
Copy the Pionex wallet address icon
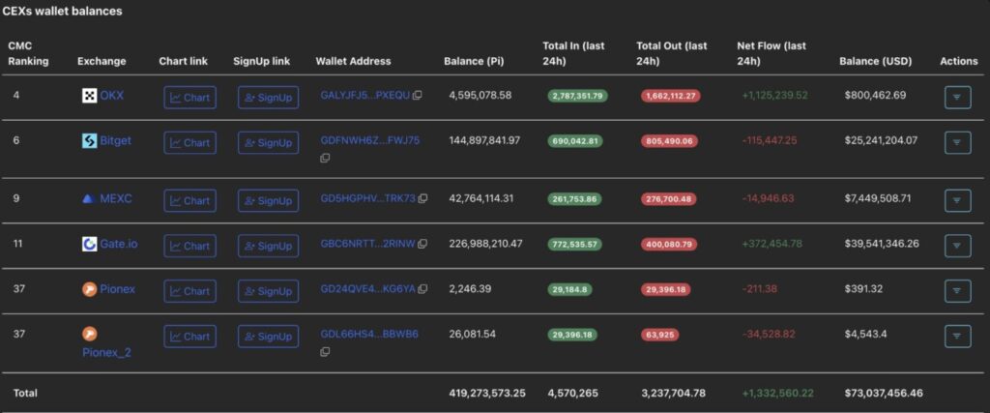click(422, 289)
